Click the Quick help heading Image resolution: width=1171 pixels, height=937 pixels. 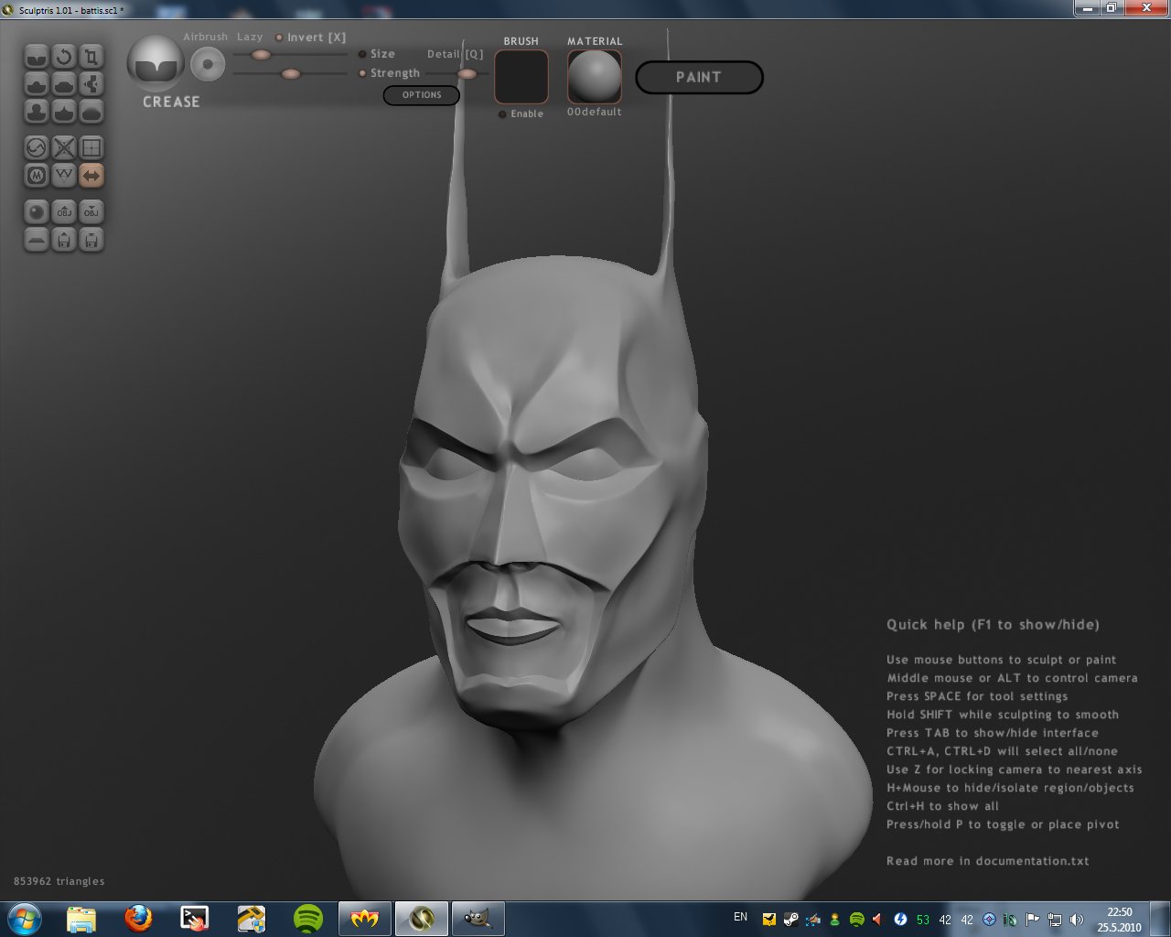tap(993, 624)
